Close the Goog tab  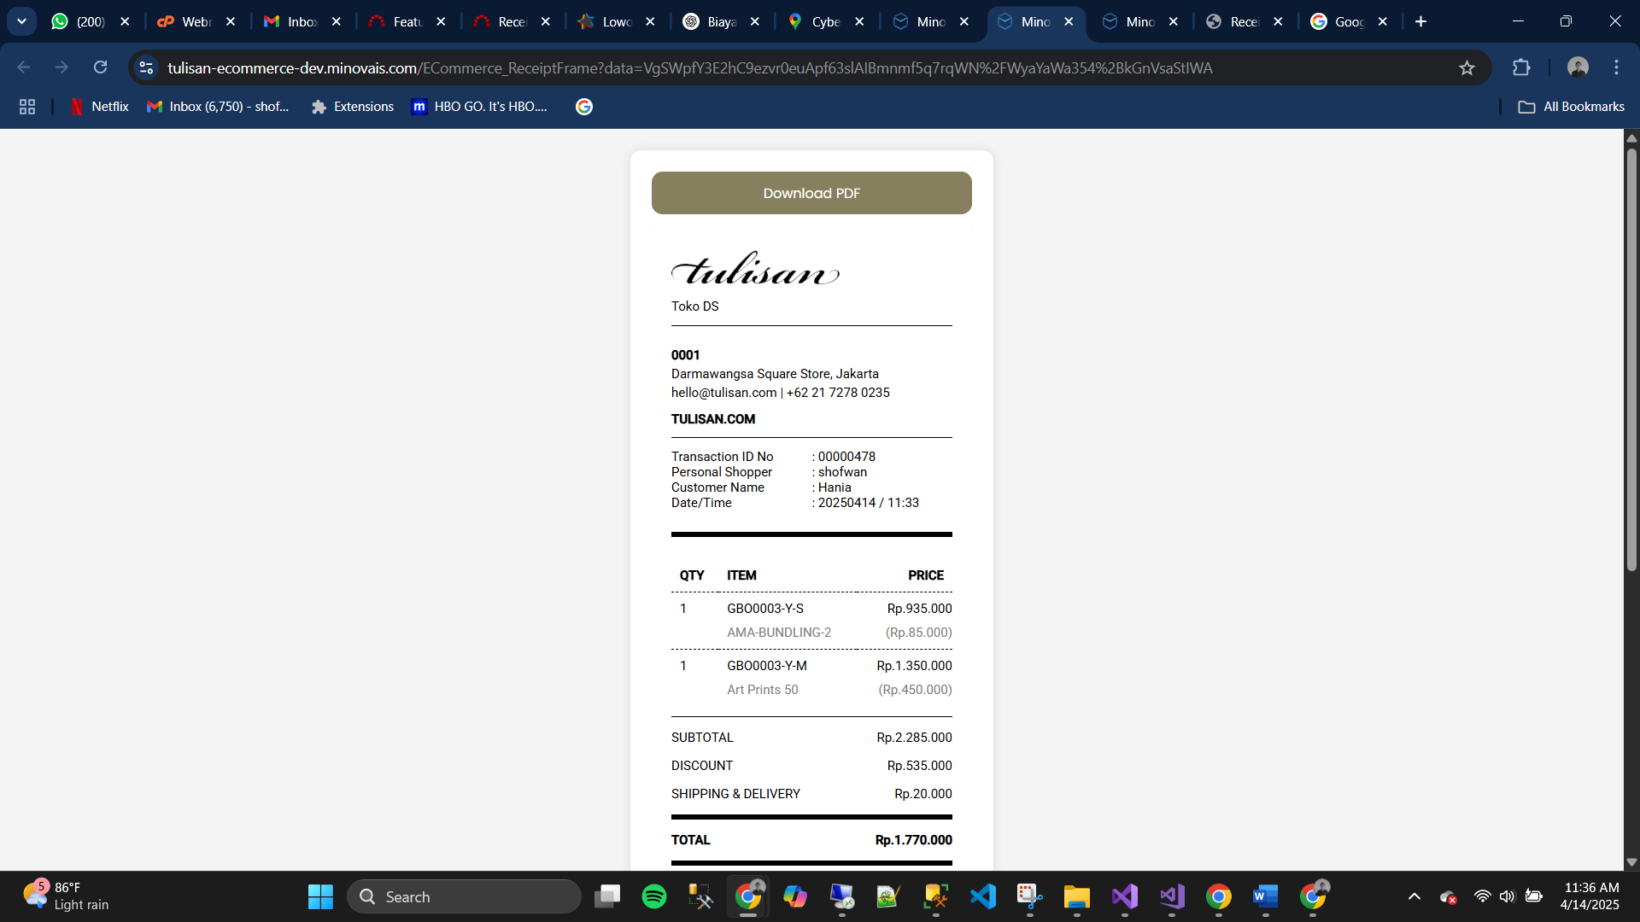coord(1383,21)
